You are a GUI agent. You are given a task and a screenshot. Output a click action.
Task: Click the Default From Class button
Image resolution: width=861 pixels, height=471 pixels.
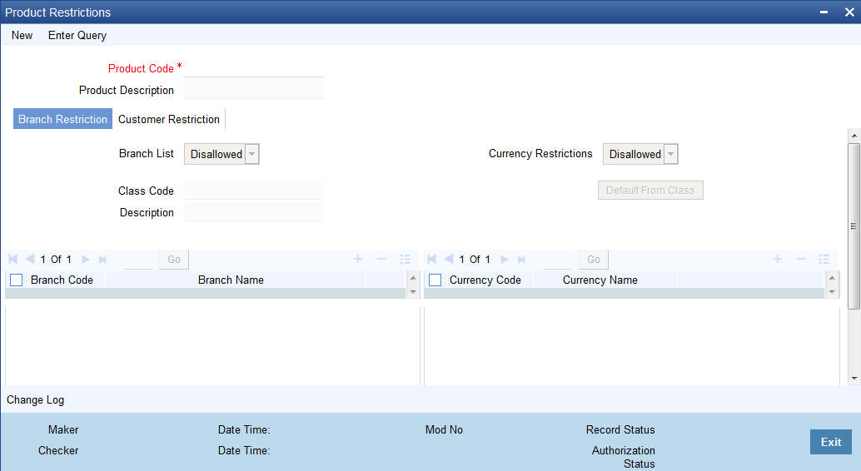tap(650, 191)
